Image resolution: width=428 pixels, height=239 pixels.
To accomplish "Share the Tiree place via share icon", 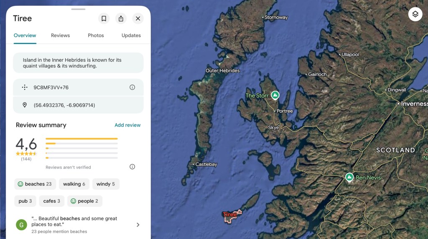I will [x=121, y=18].
